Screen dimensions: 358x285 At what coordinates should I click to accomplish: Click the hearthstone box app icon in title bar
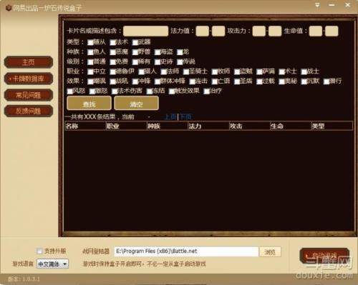(x=9, y=8)
